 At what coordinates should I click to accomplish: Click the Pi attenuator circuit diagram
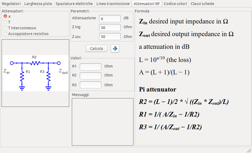pos(35,73)
